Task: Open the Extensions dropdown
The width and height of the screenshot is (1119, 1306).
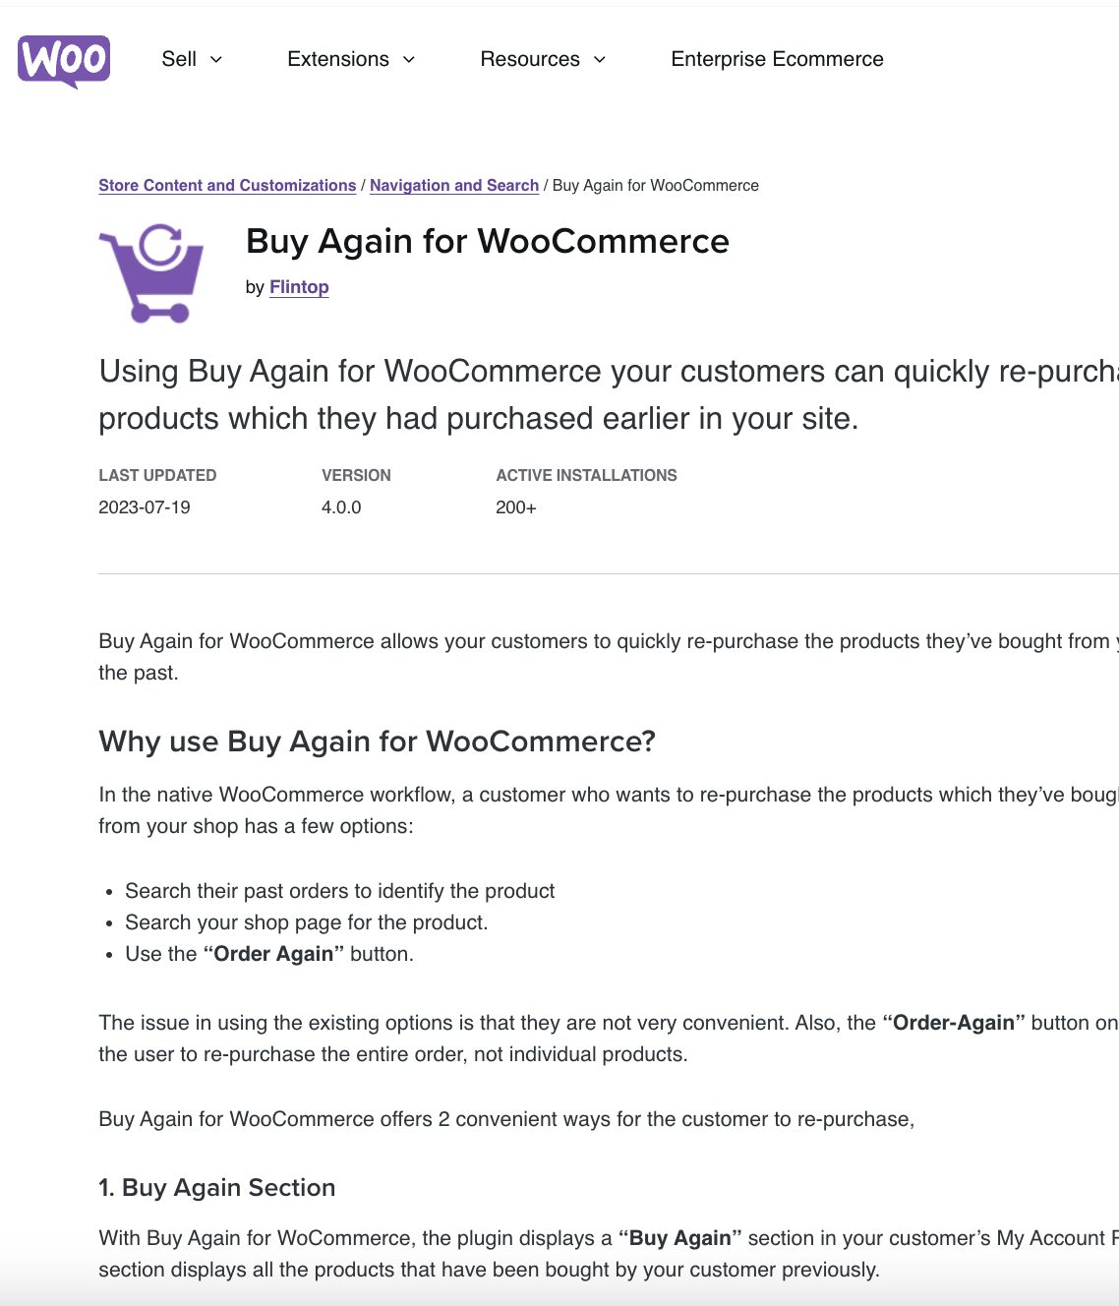Action: (x=350, y=59)
